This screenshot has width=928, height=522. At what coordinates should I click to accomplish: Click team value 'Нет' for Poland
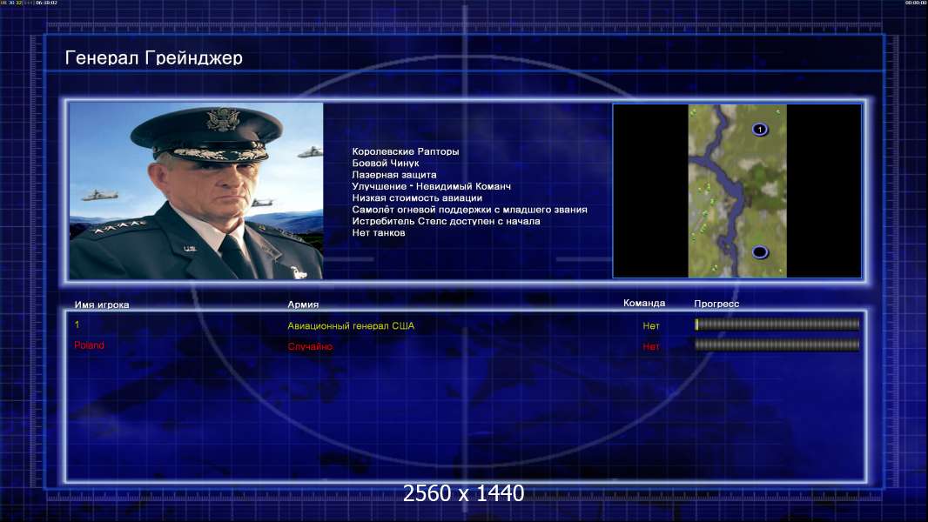pyautogui.click(x=651, y=346)
